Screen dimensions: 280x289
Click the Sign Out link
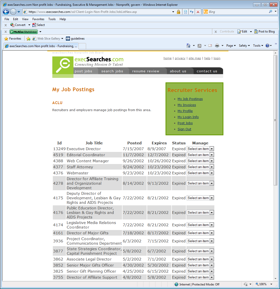[184, 129]
